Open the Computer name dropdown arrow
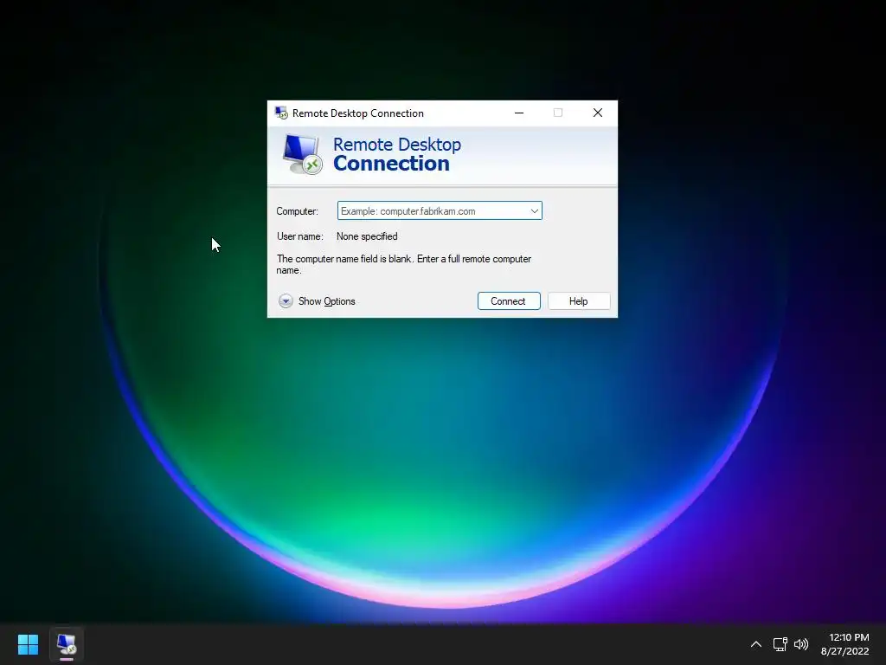Image resolution: width=886 pixels, height=665 pixels. click(534, 211)
